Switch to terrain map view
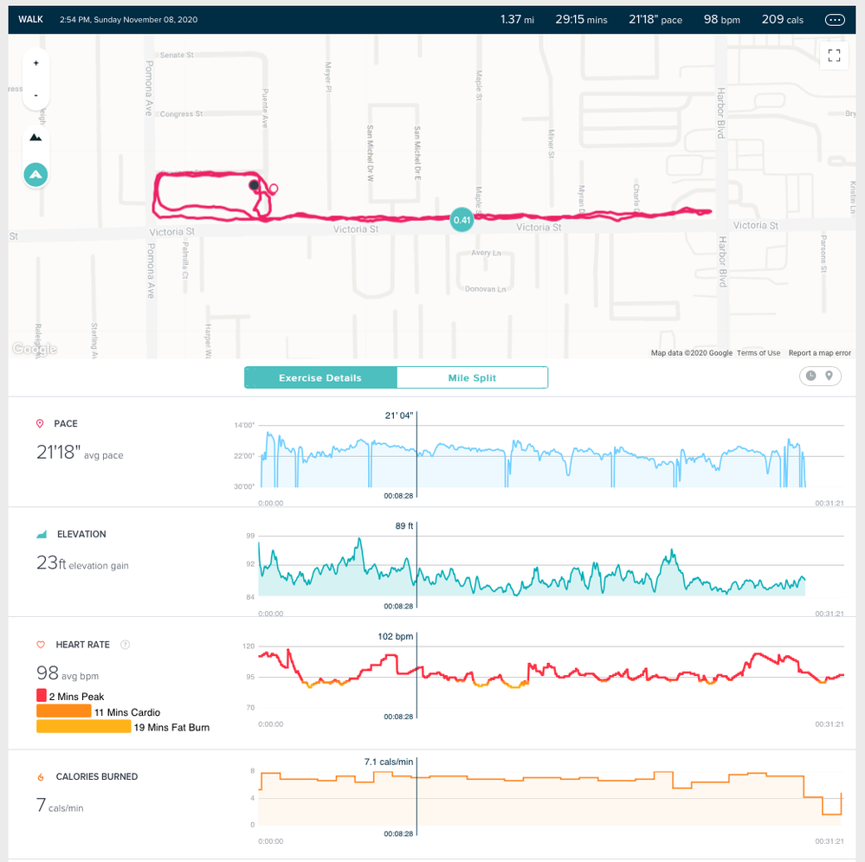This screenshot has width=865, height=862. click(x=36, y=138)
